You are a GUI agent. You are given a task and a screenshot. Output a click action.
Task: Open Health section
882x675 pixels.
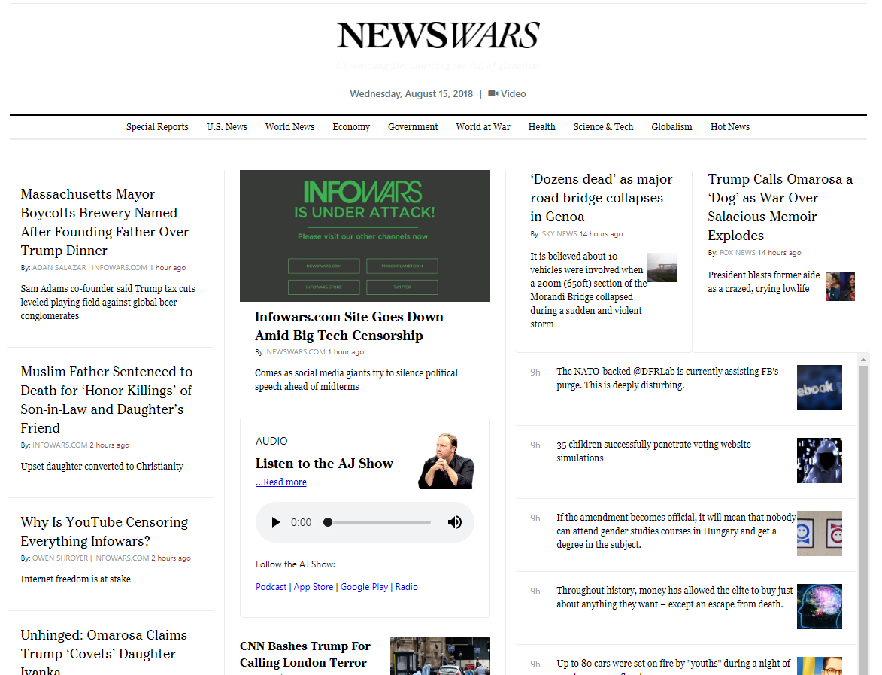541,126
